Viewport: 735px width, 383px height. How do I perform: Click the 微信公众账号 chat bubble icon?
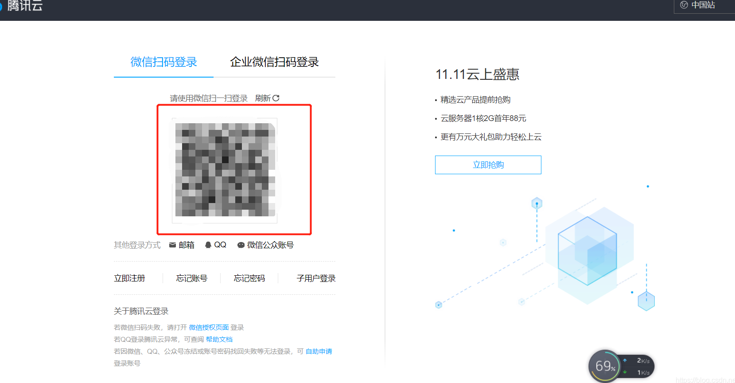coord(241,245)
